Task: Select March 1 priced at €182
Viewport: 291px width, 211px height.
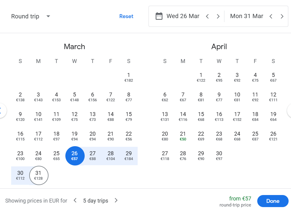Action: point(129,77)
